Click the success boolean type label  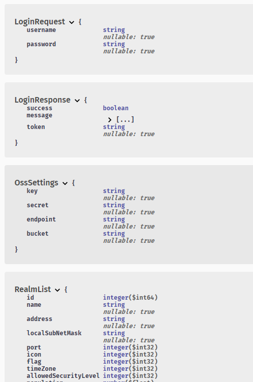tap(115, 108)
